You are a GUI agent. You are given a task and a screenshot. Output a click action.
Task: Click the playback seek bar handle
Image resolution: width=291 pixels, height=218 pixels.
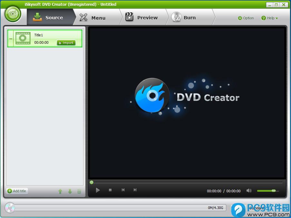click(x=92, y=182)
